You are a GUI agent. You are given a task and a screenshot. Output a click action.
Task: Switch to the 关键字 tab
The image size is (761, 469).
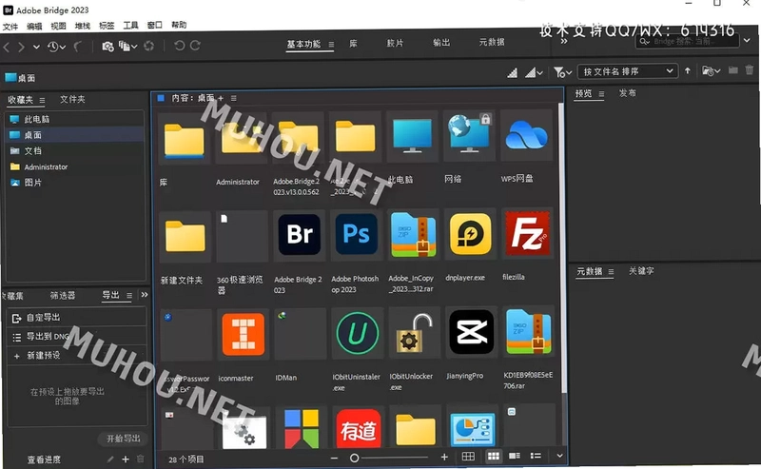point(641,271)
